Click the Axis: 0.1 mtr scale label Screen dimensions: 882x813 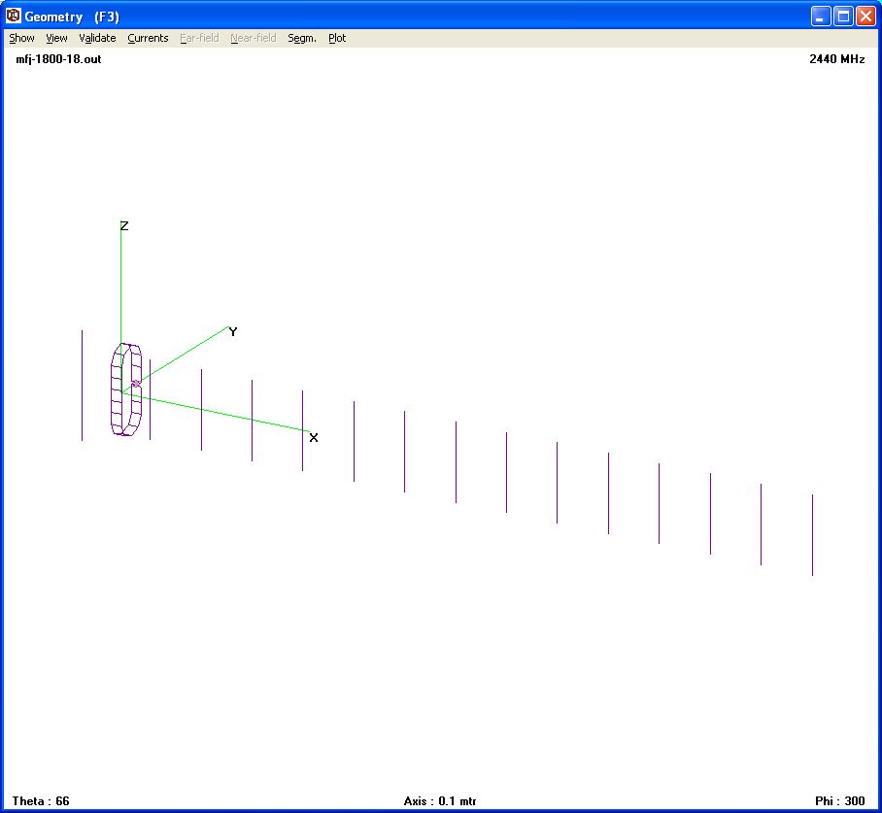439,800
